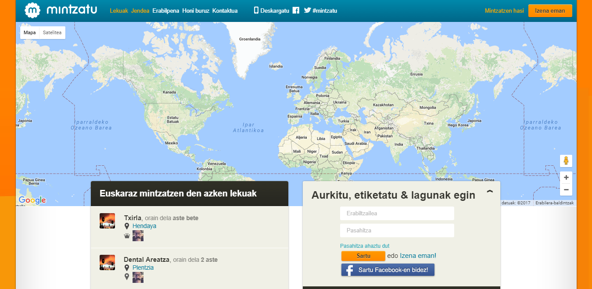The image size is (592, 289).
Task: Open the Txirla place name
Action: tap(133, 218)
